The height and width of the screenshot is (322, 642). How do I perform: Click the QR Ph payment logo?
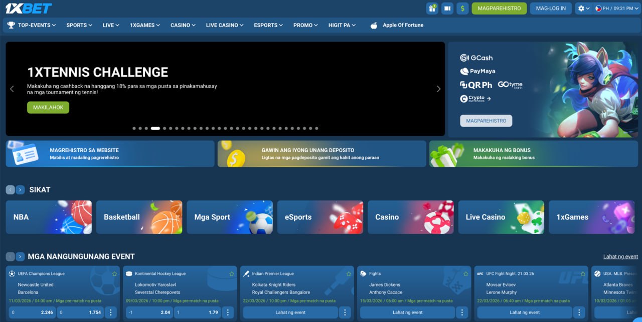tap(476, 85)
